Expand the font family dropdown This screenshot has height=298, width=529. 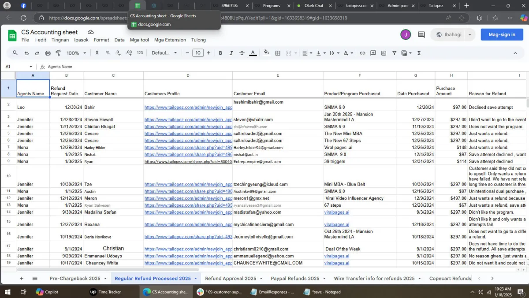point(164,53)
